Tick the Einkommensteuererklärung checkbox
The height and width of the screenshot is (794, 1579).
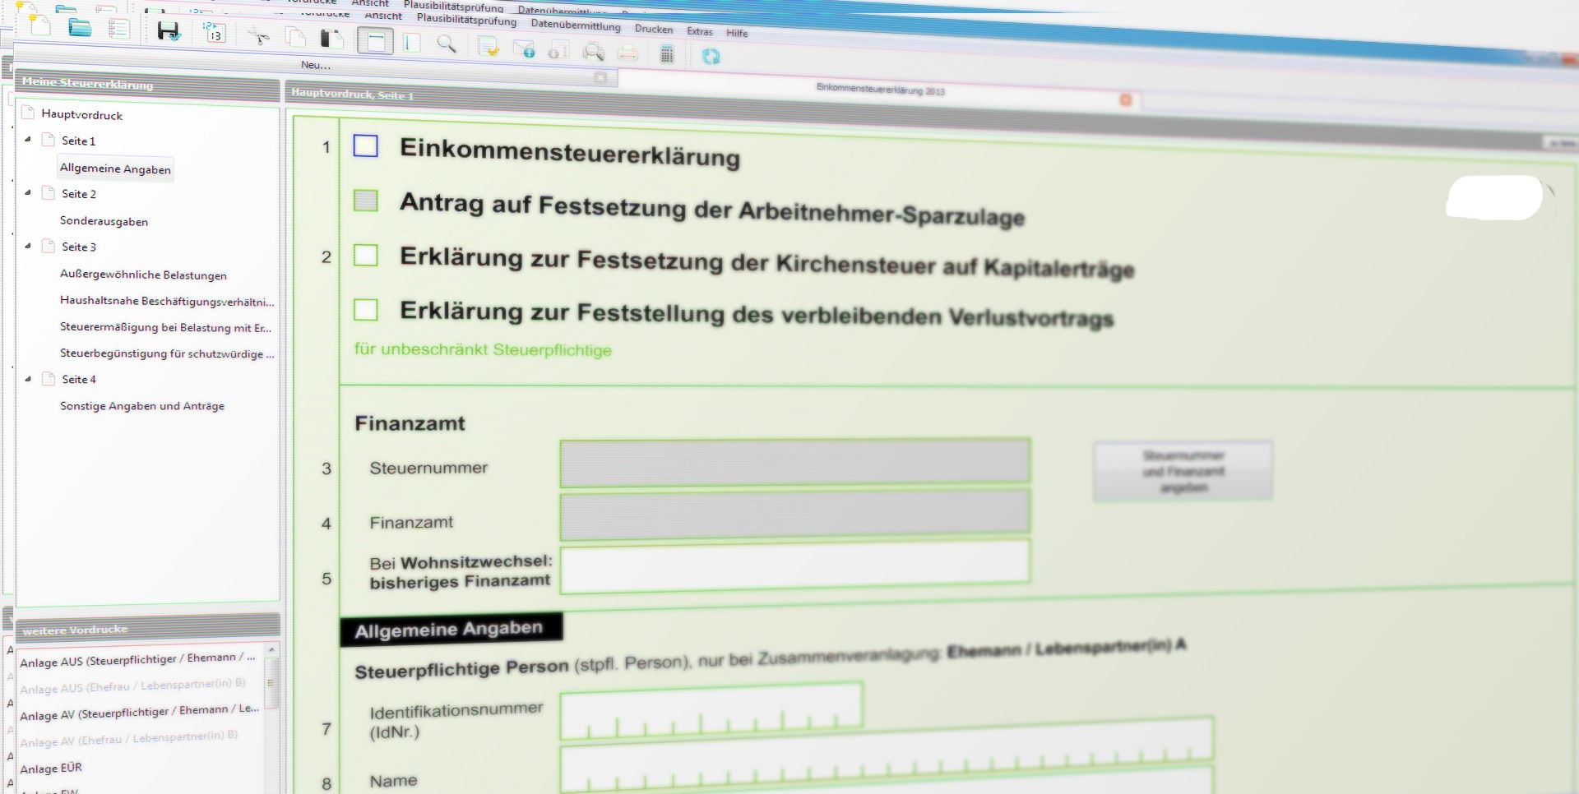[365, 146]
